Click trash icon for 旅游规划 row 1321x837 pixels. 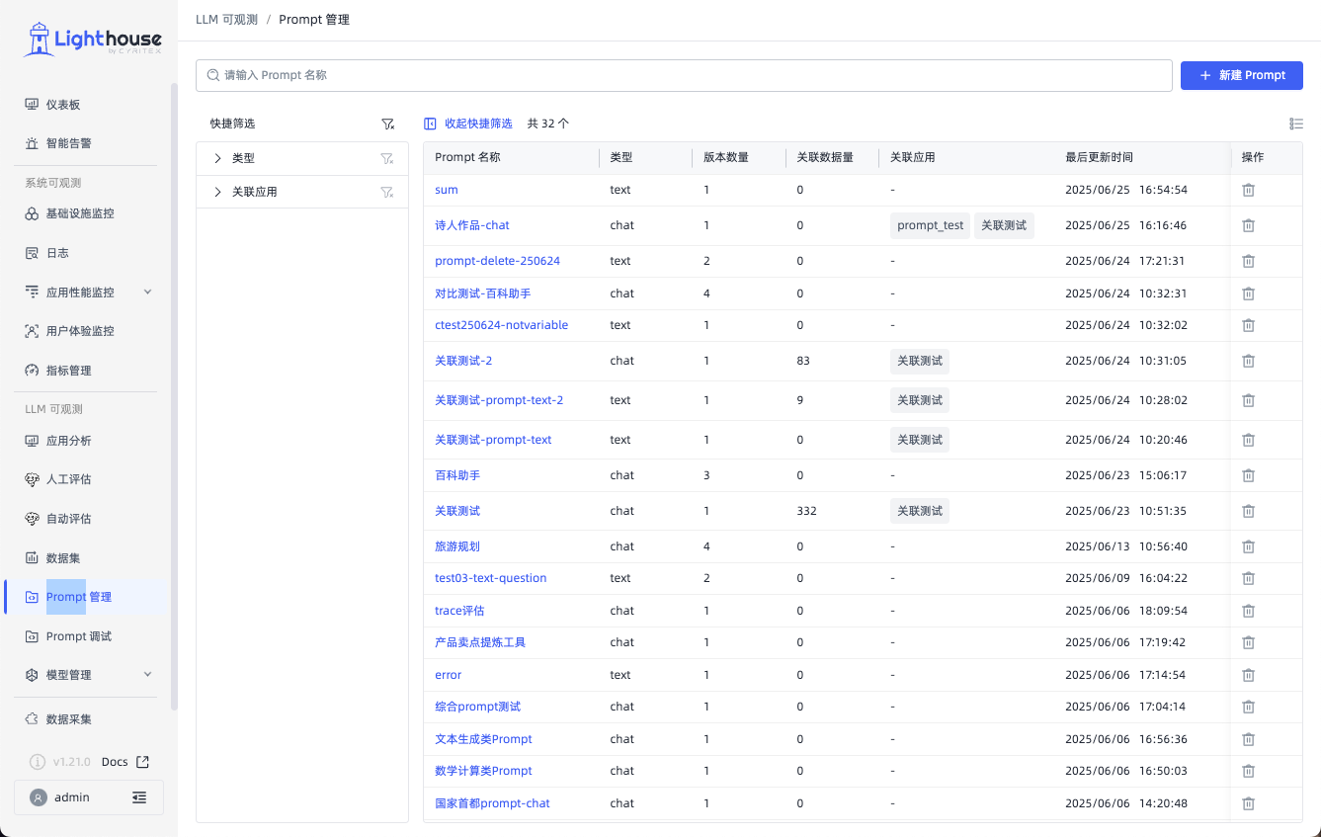[x=1248, y=546]
